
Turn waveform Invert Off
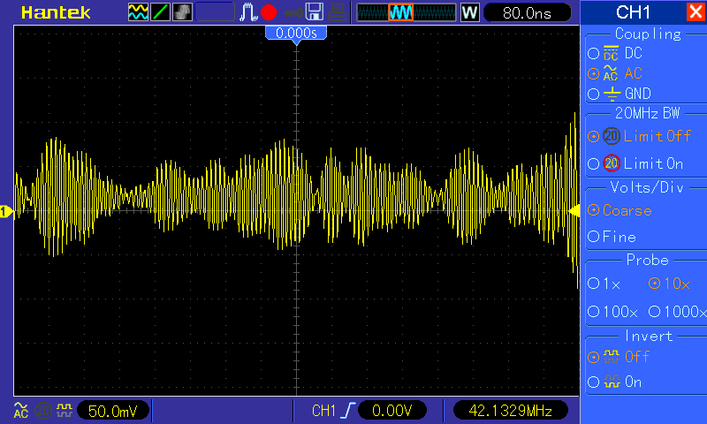[x=618, y=357]
